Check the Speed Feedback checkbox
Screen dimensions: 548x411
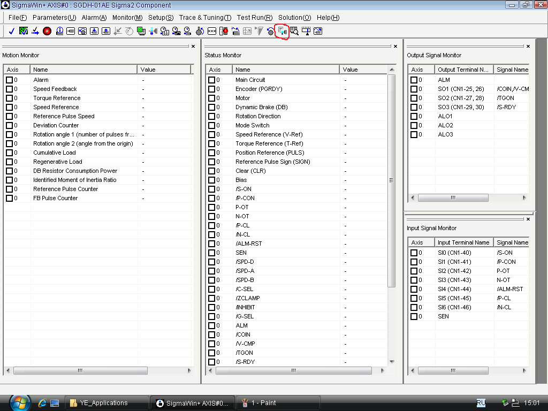9,89
